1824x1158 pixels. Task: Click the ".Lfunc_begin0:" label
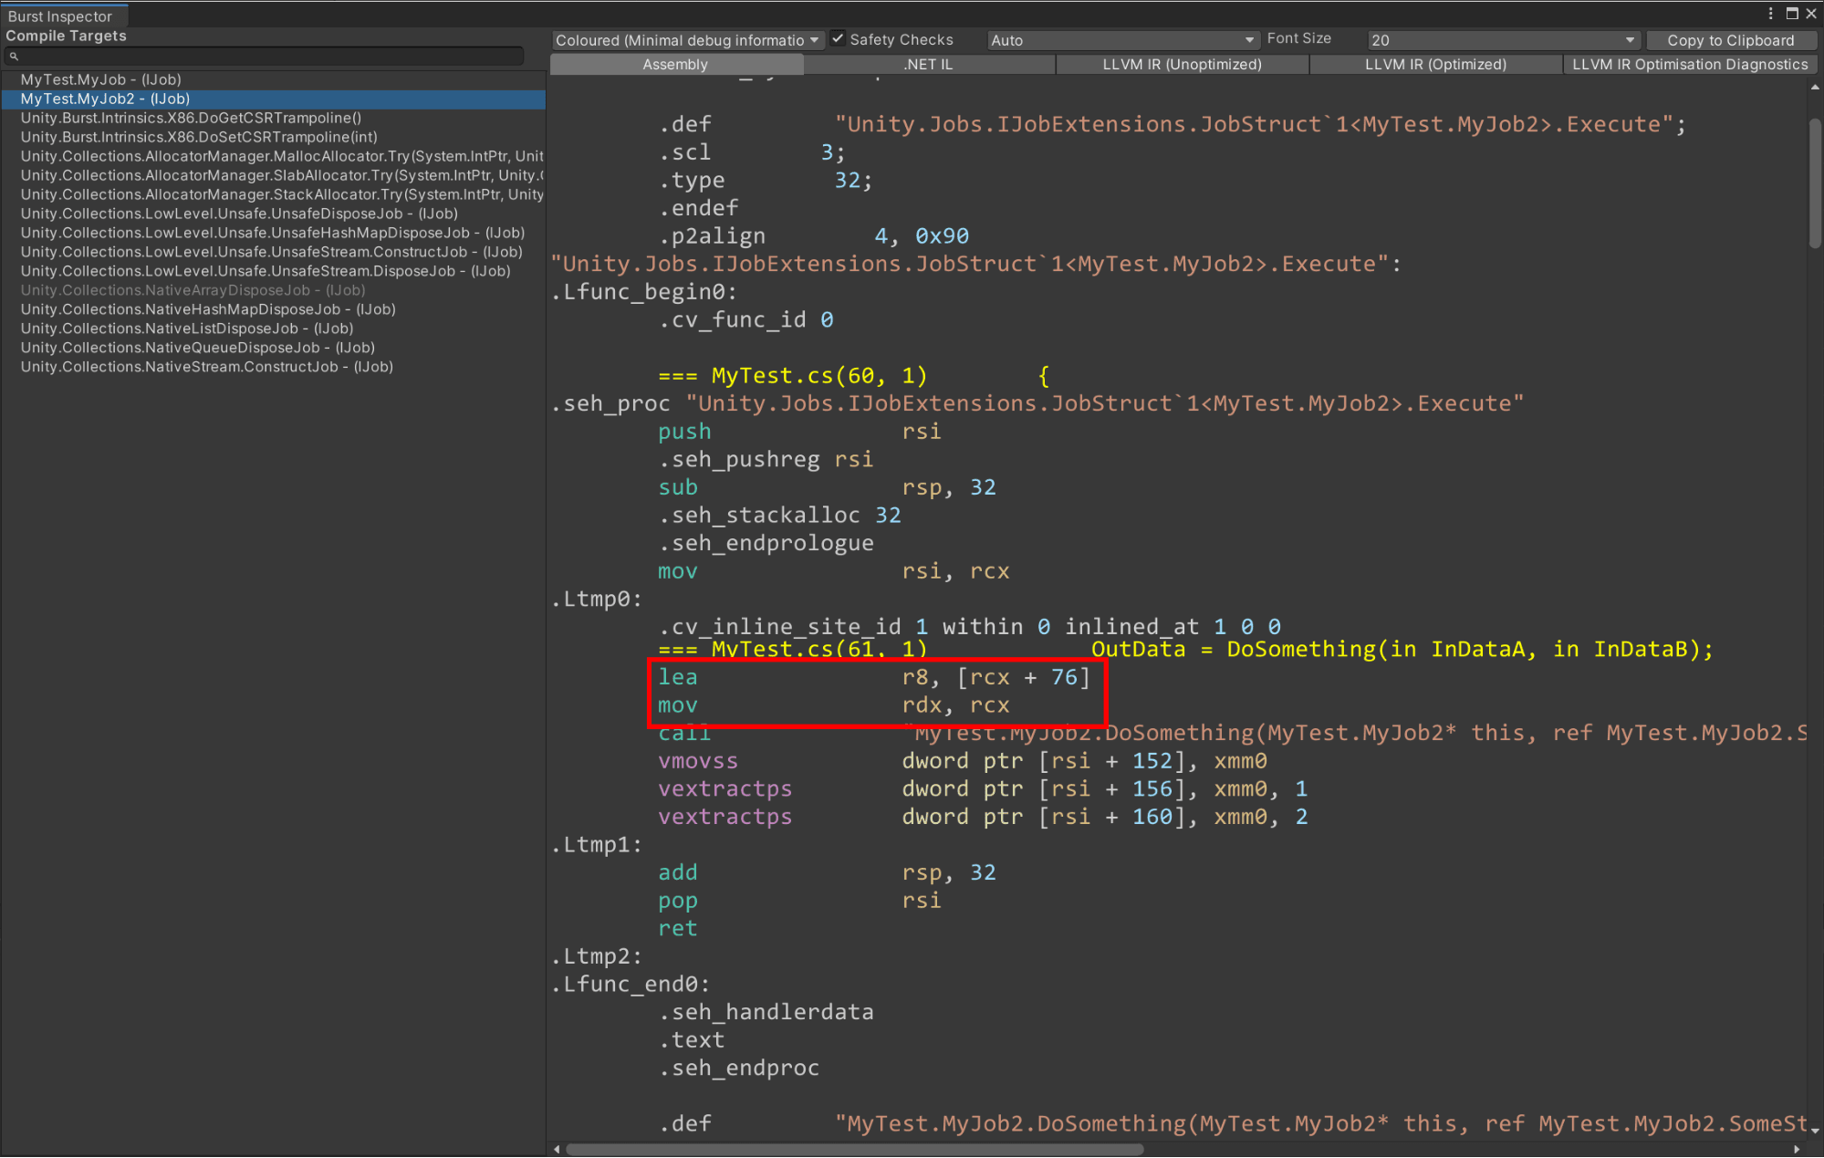click(643, 292)
